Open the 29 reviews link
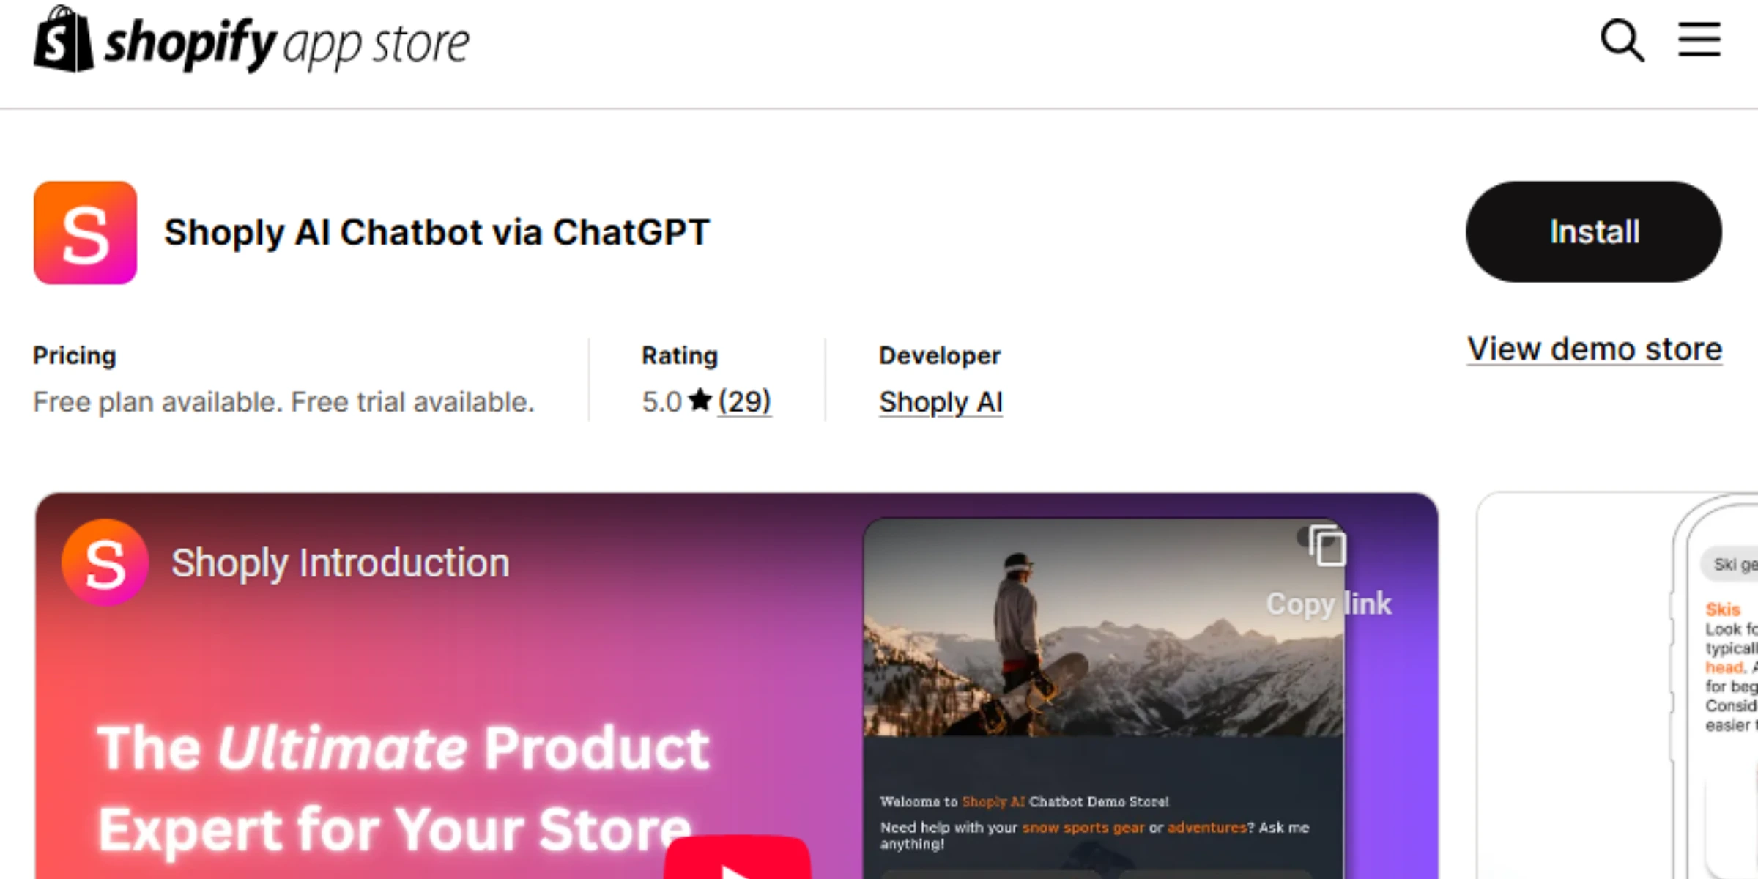The height and width of the screenshot is (879, 1758). (743, 401)
